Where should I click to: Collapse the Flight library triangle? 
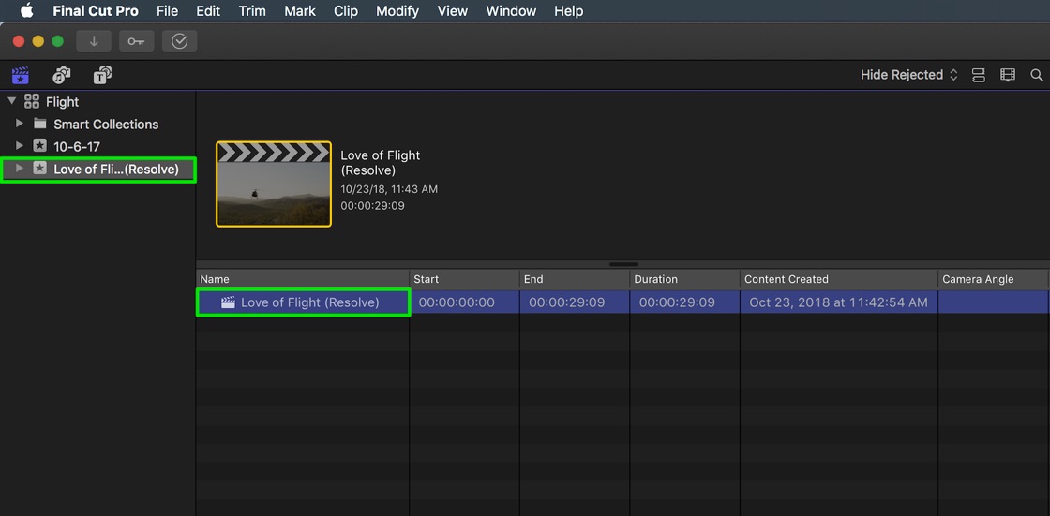click(11, 101)
